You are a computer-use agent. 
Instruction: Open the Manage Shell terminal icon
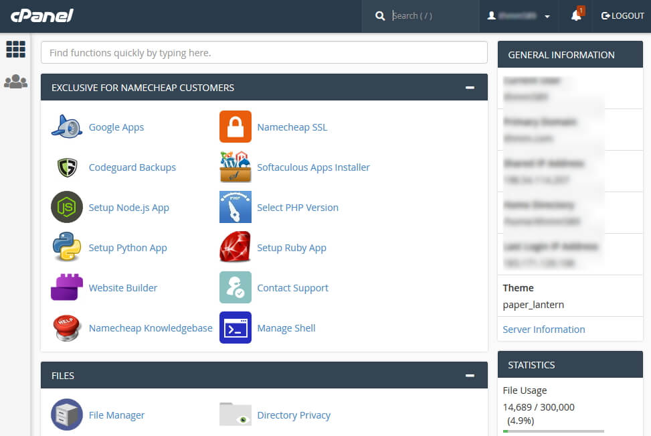[x=236, y=328]
